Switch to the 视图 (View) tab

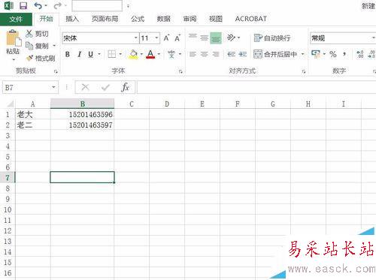pos(216,19)
